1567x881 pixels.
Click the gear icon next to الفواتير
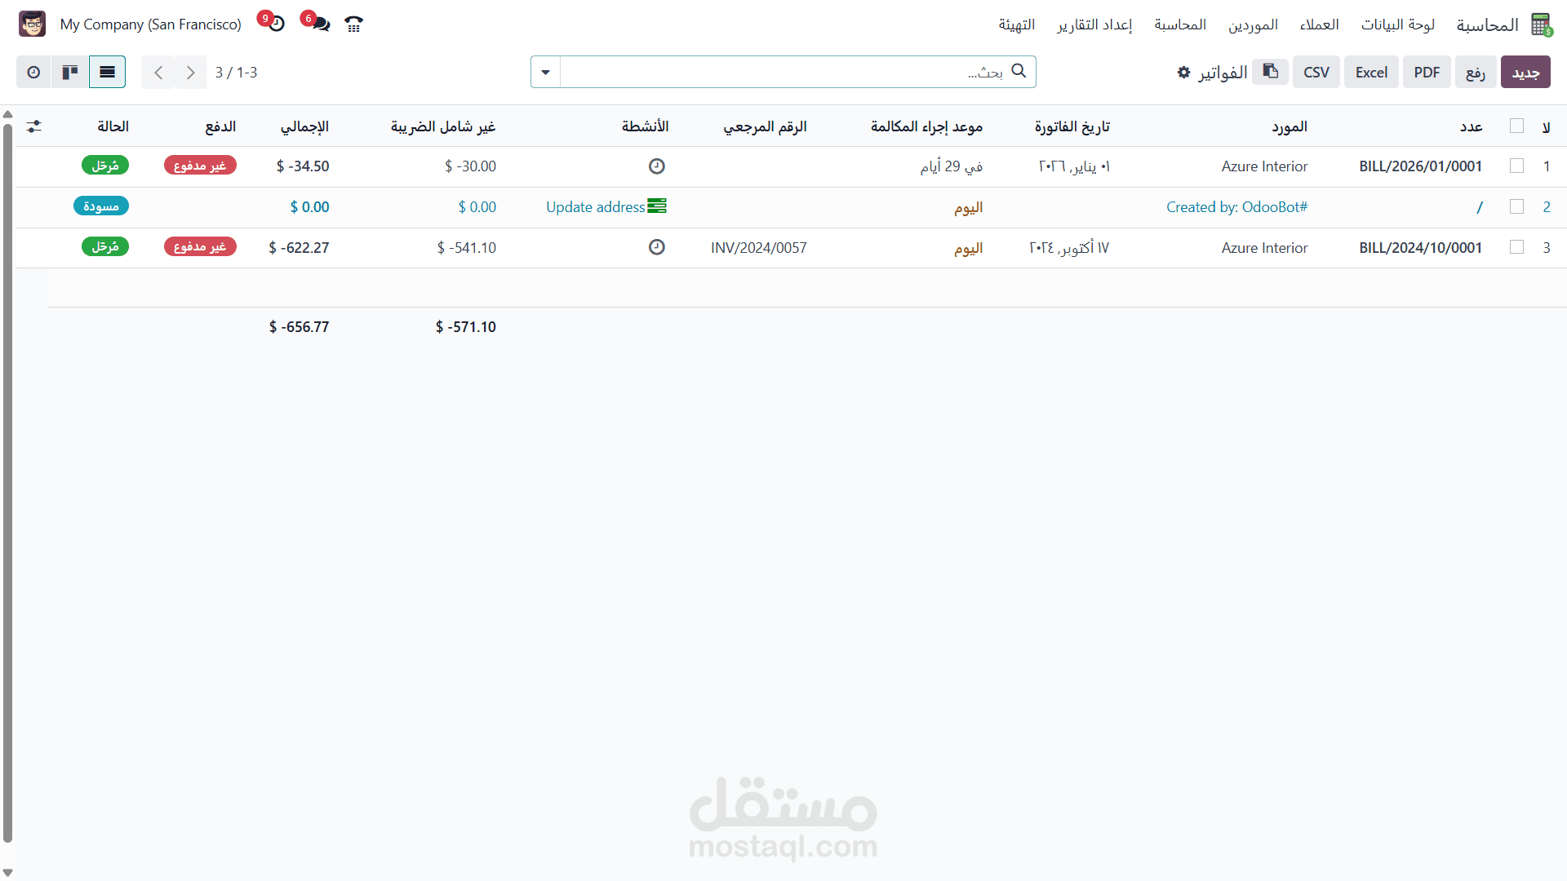coord(1184,73)
